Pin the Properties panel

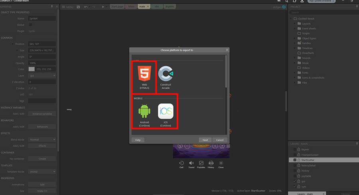52,7
